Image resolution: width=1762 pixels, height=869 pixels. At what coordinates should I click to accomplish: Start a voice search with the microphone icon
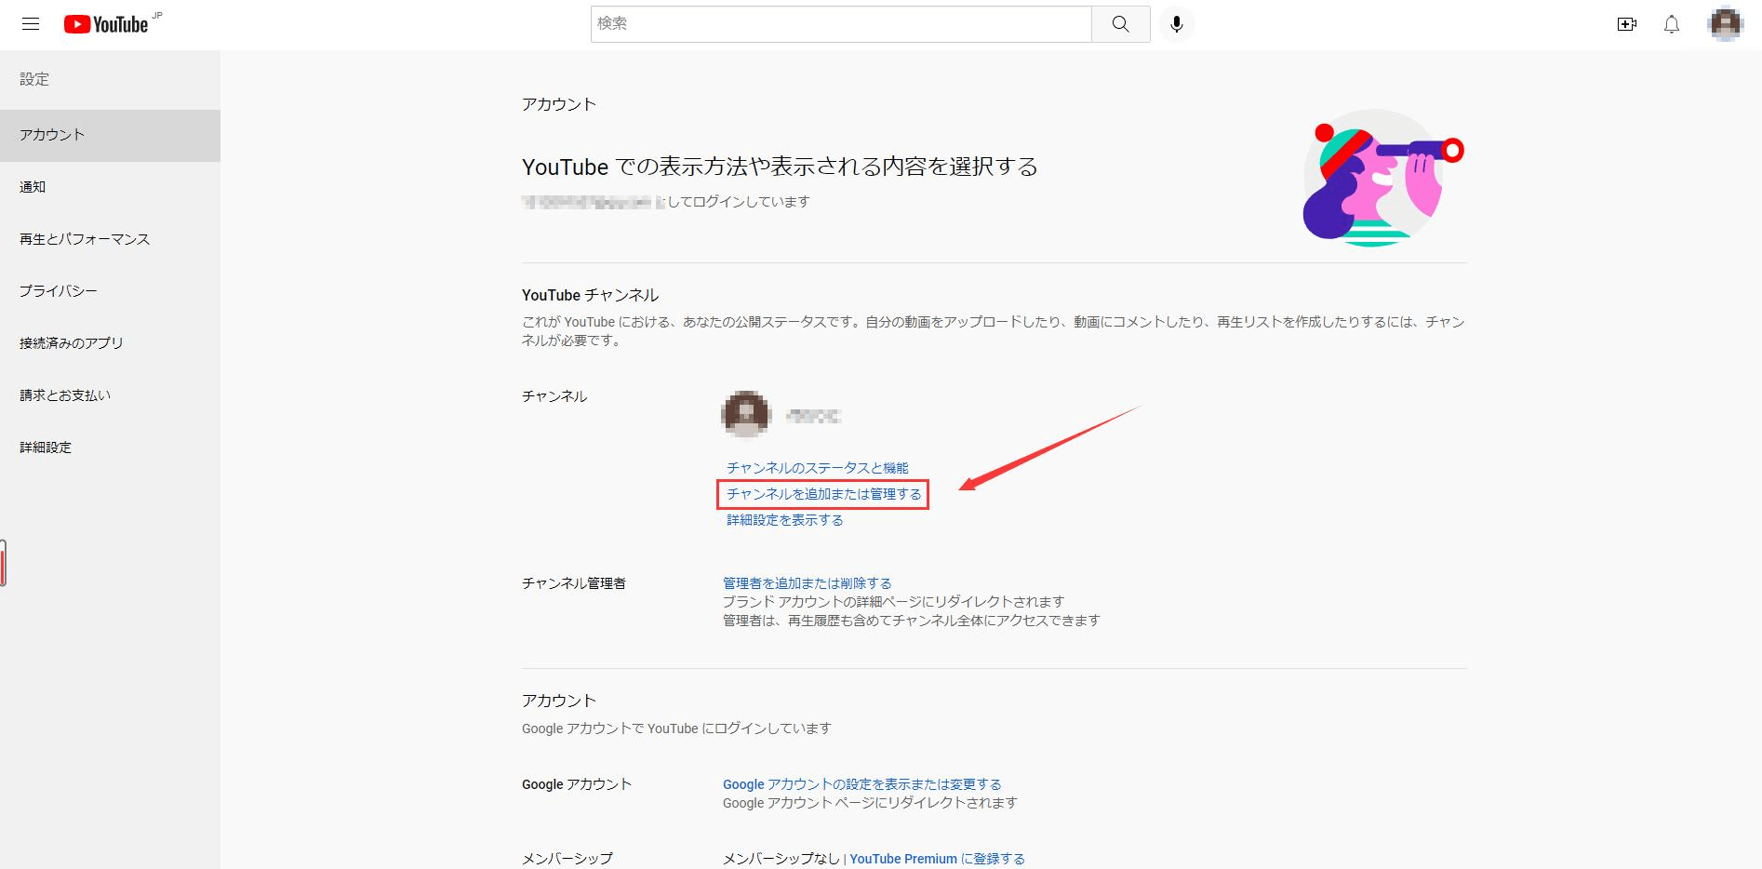[x=1177, y=24]
